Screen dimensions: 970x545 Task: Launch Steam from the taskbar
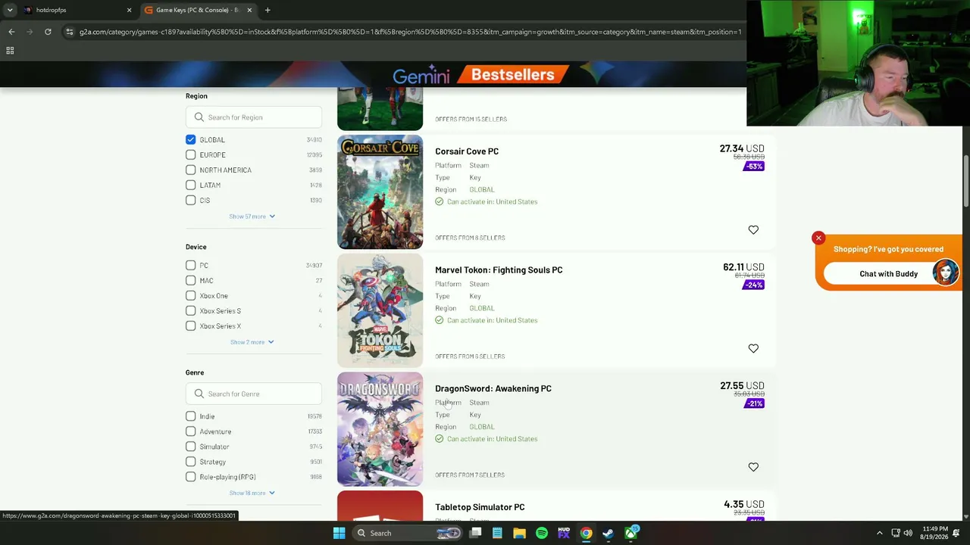pos(609,533)
